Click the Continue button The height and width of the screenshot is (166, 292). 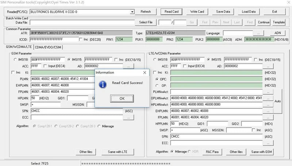264,22
